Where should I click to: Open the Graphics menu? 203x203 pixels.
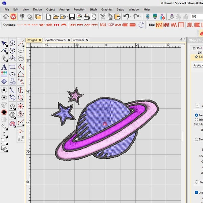tap(107, 9)
